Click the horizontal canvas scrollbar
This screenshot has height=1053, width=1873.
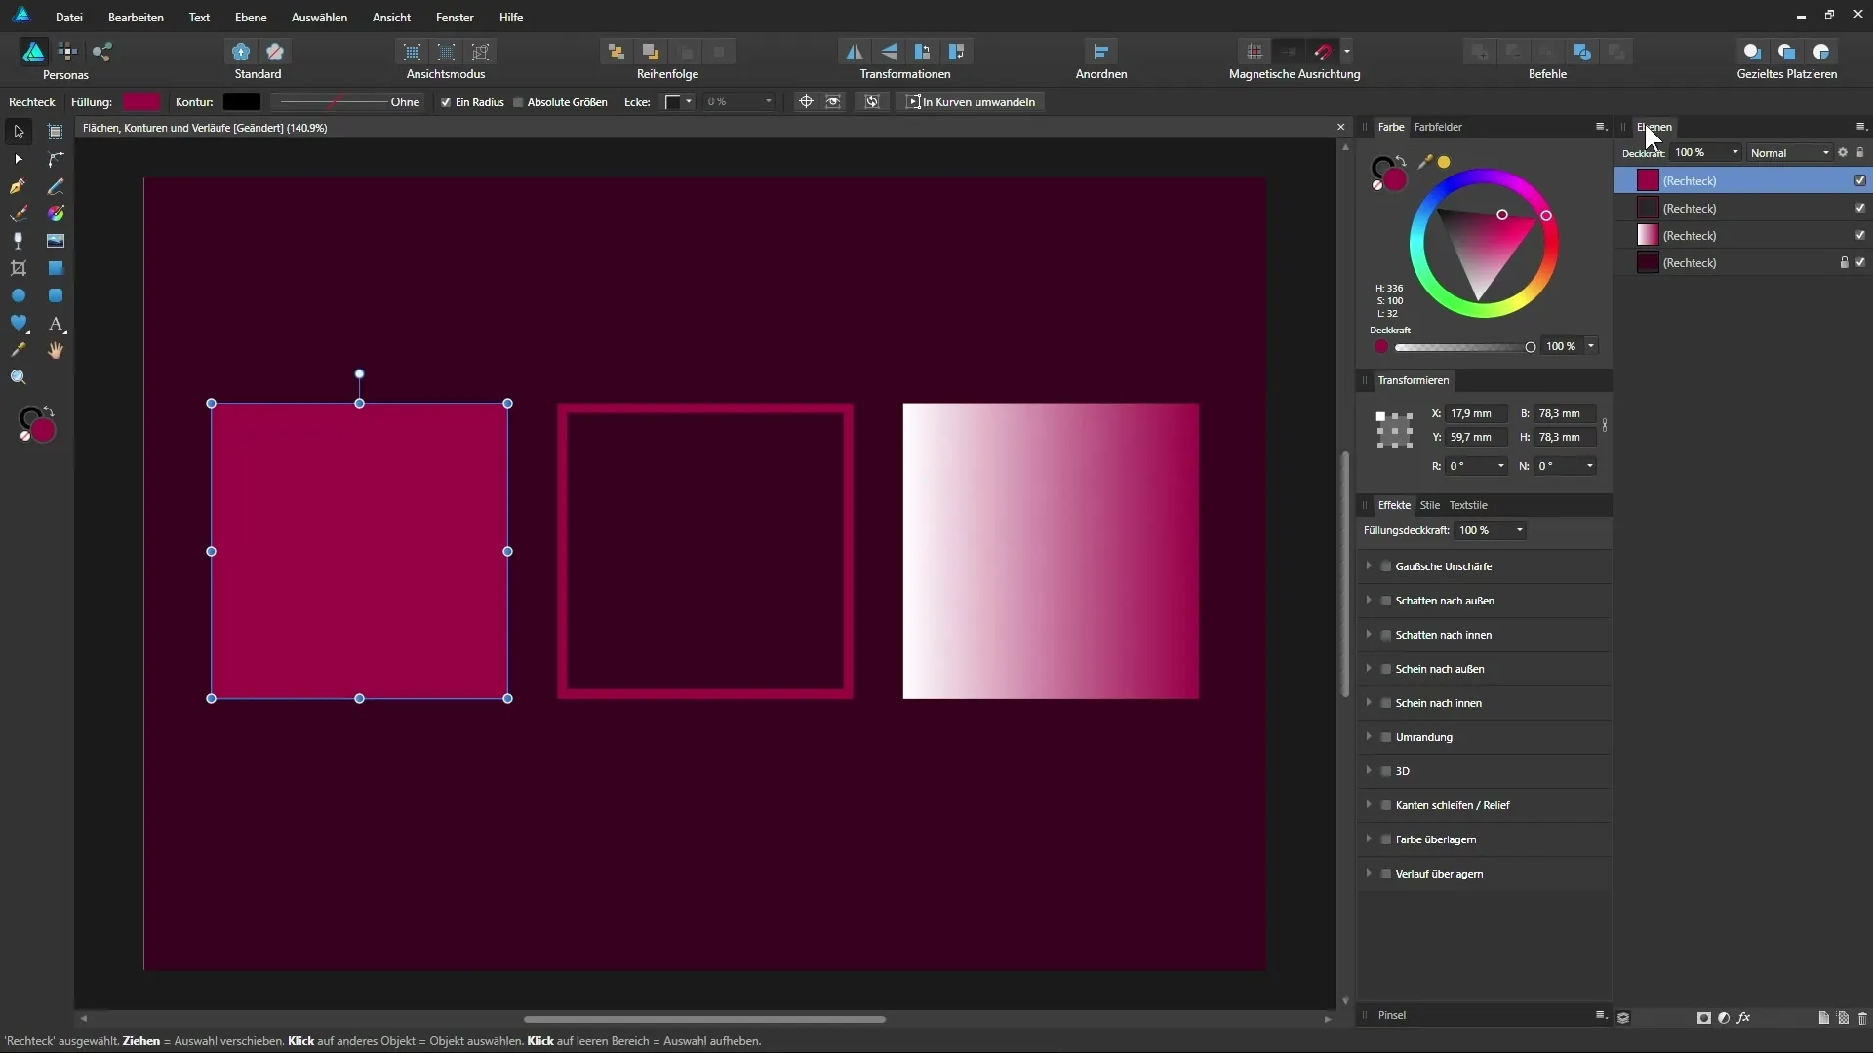(704, 1019)
